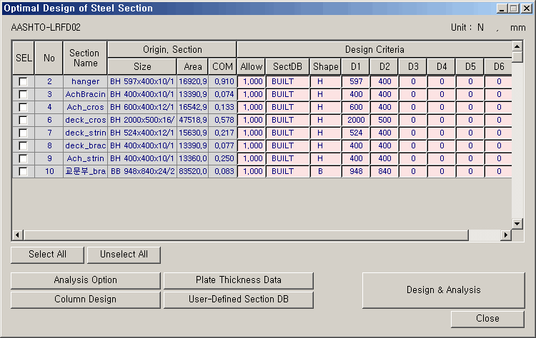Open User-Defined Section DB
This screenshot has height=338, width=536.
tap(239, 299)
